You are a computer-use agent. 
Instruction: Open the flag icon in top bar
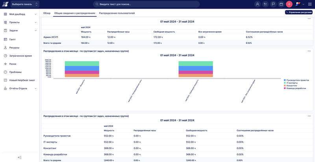click(273, 4)
